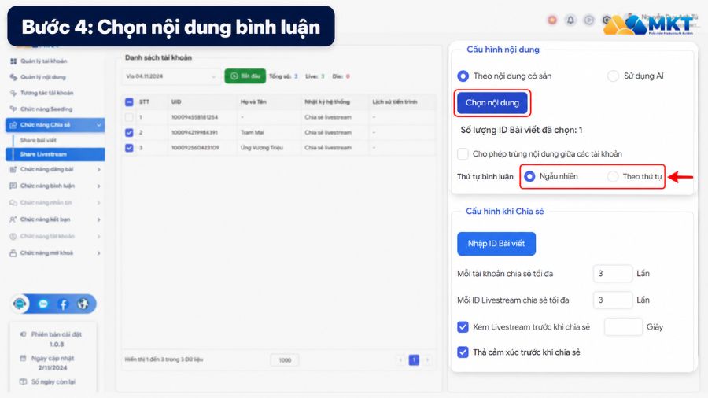The height and width of the screenshot is (398, 708).
Task: Uncheck the Ứng Vương Triệu row checkbox
Action: (x=129, y=148)
